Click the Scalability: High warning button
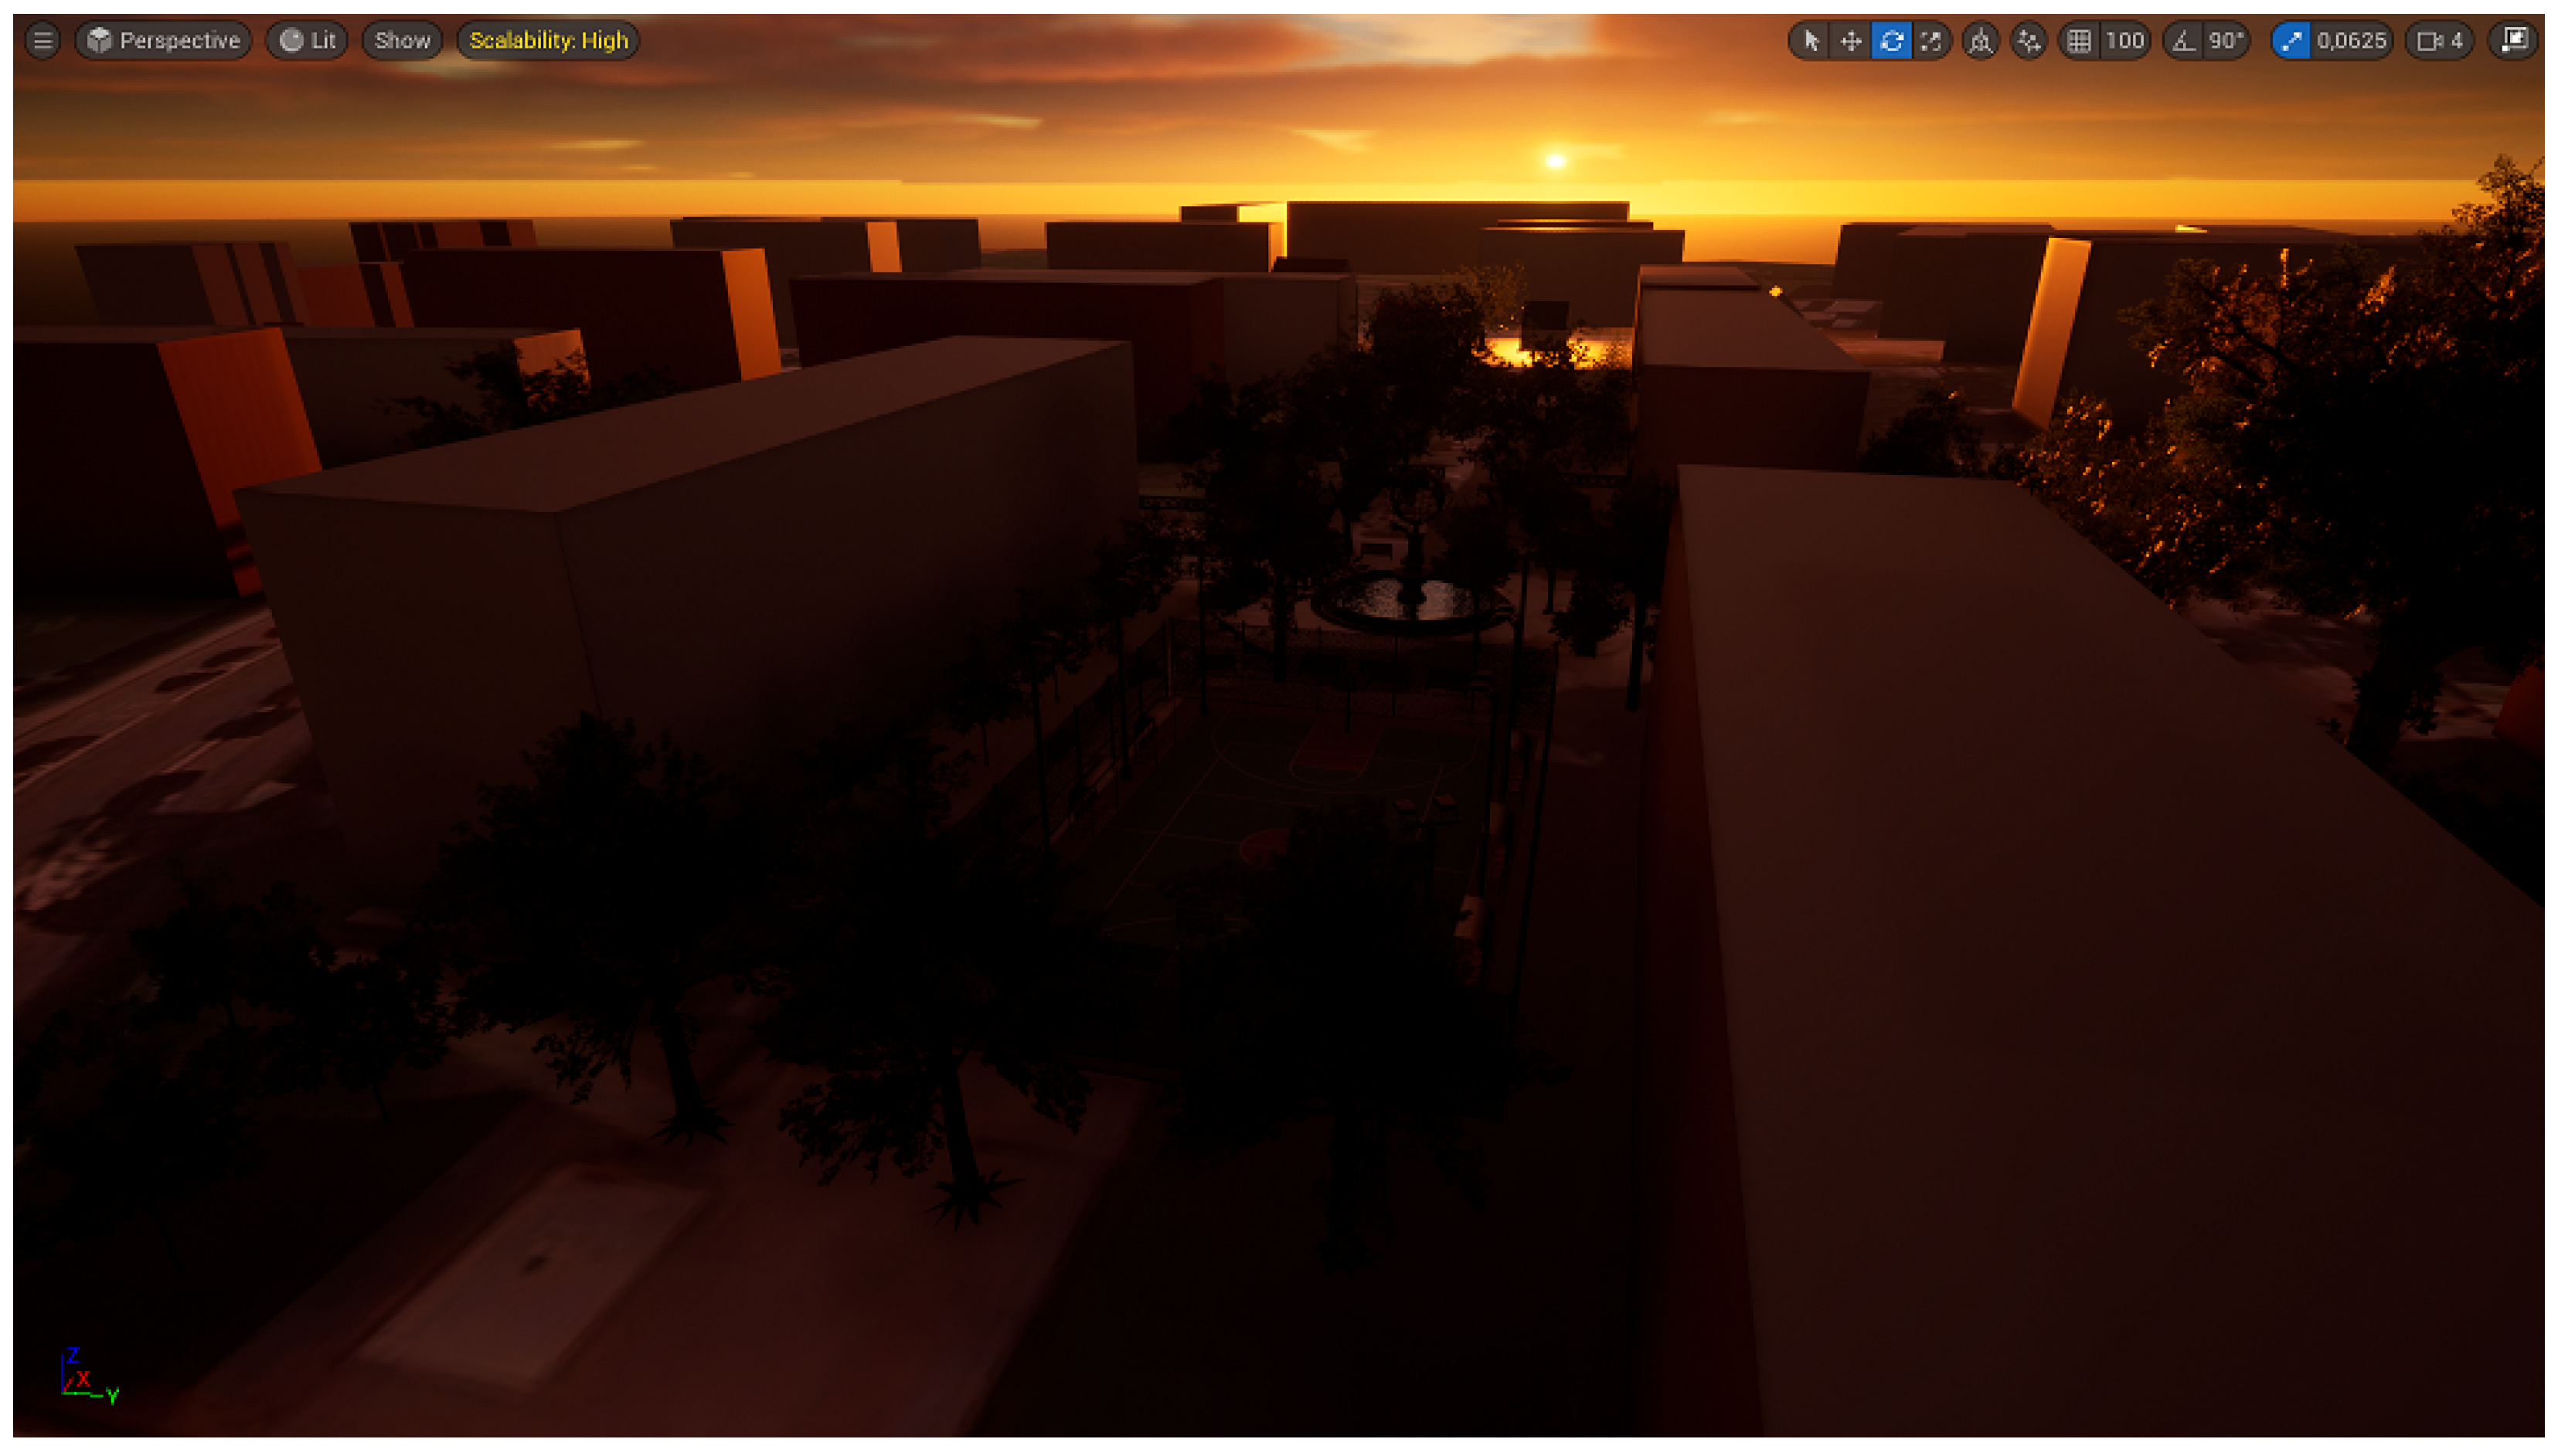The width and height of the screenshot is (2558, 1456). point(548,41)
